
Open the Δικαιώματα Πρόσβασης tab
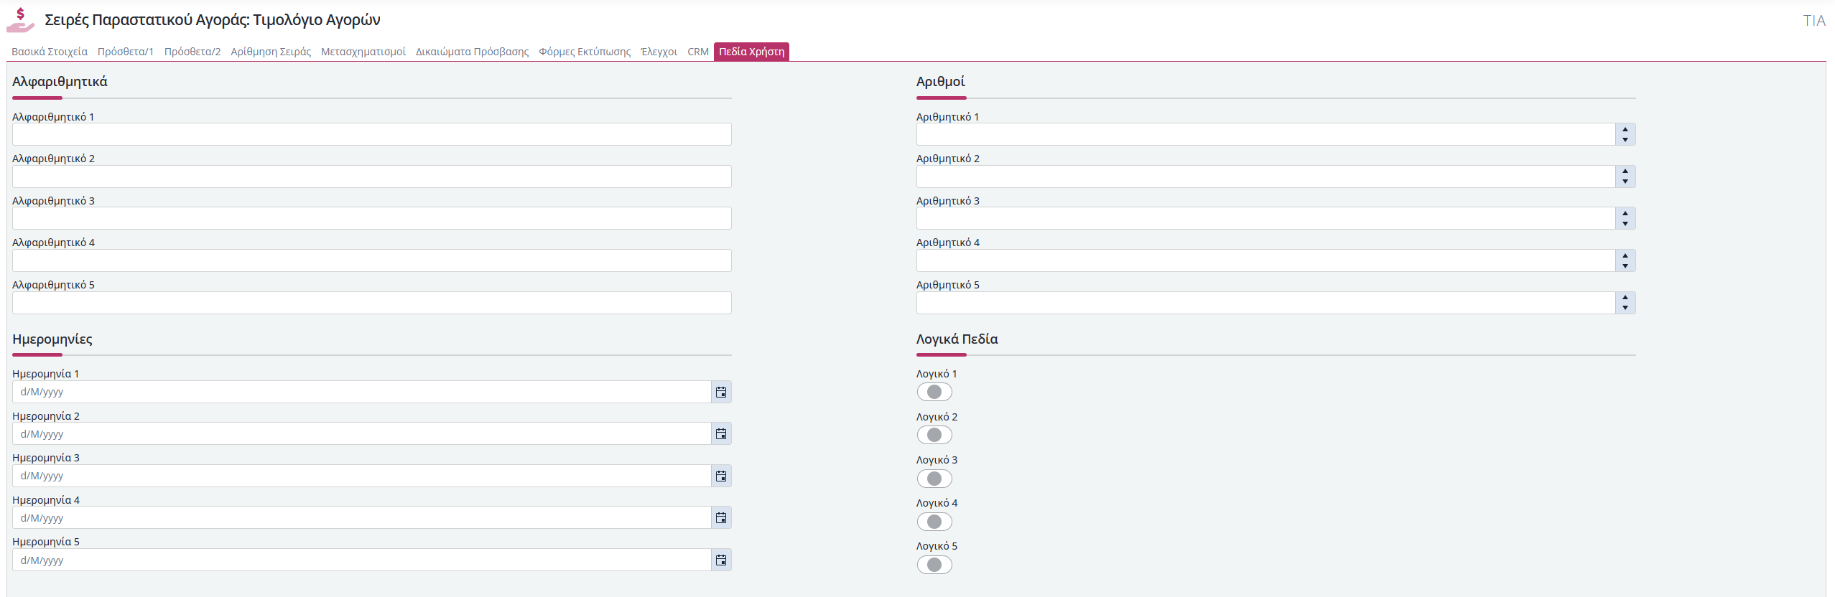click(x=473, y=52)
